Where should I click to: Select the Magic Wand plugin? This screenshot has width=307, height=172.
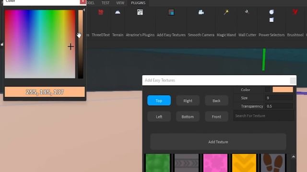226,12
